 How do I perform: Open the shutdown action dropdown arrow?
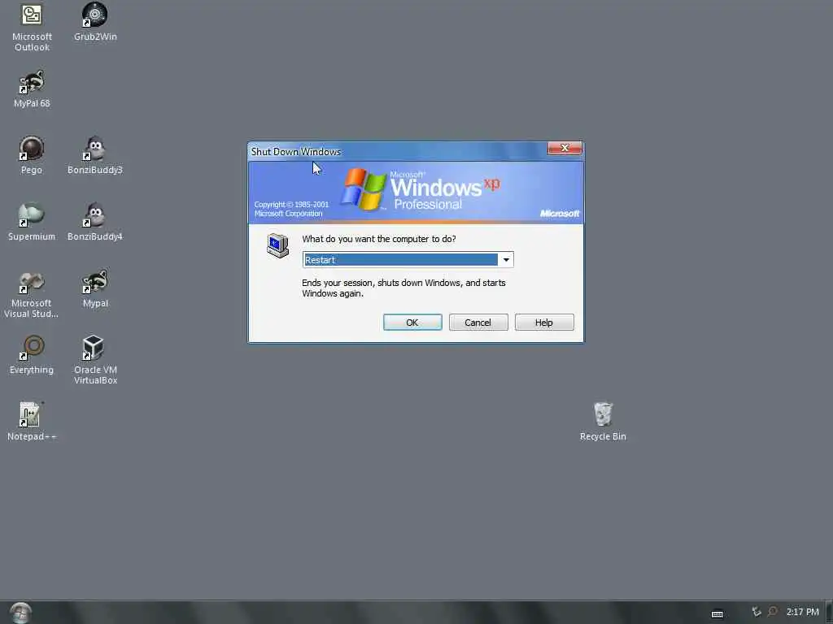pyautogui.click(x=506, y=259)
